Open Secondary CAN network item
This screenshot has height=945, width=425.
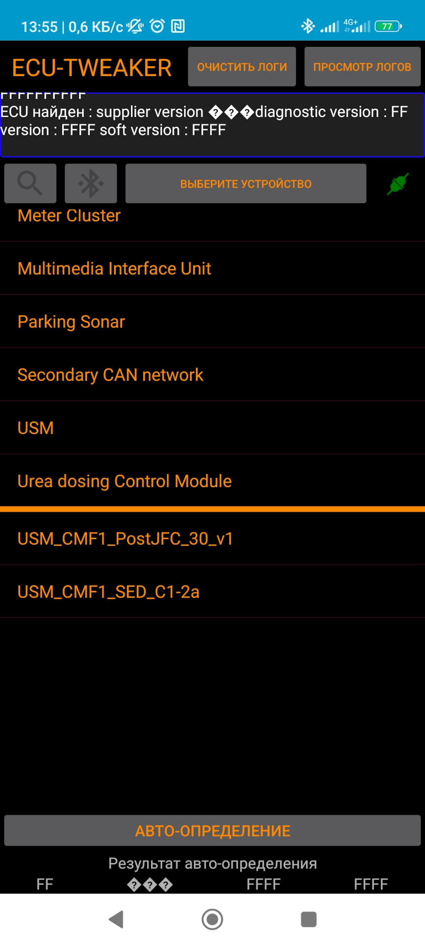pos(110,375)
